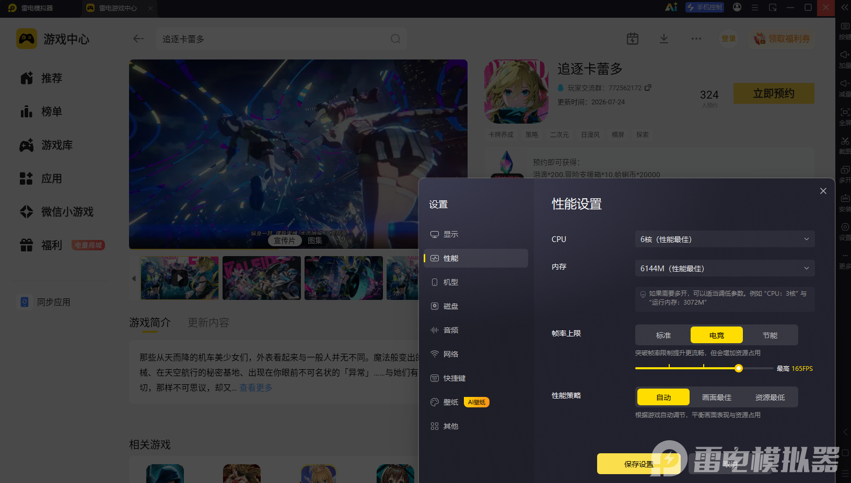Click the FPS slider handle
The height and width of the screenshot is (483, 851).
pos(738,368)
